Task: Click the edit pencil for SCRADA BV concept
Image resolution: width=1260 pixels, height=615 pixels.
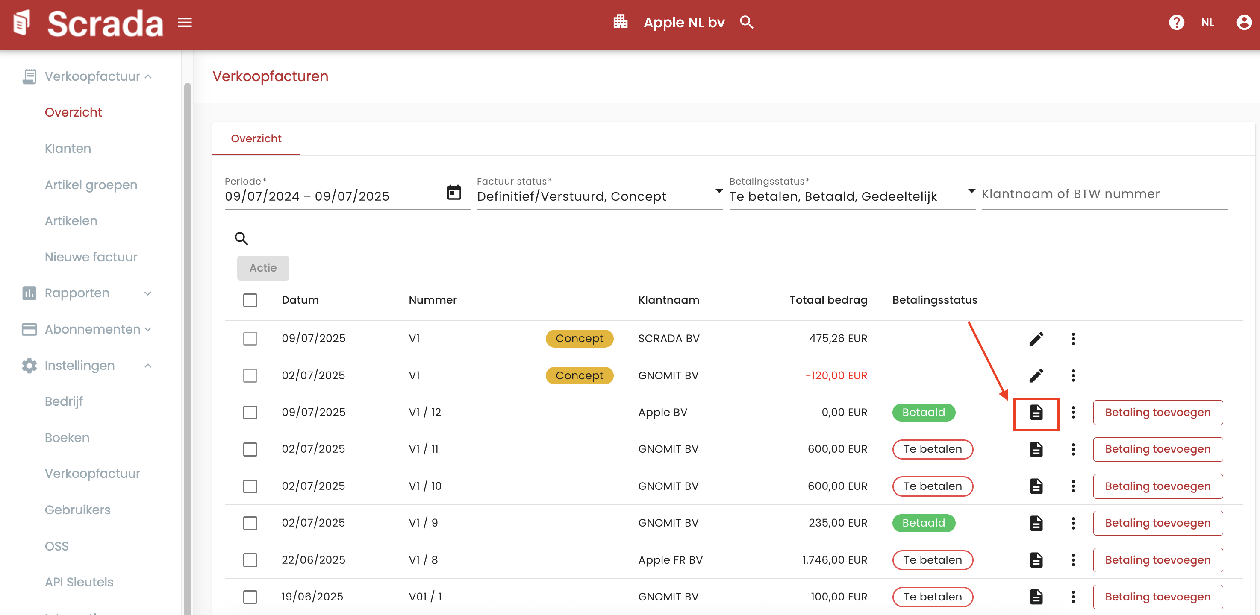Action: click(x=1036, y=339)
